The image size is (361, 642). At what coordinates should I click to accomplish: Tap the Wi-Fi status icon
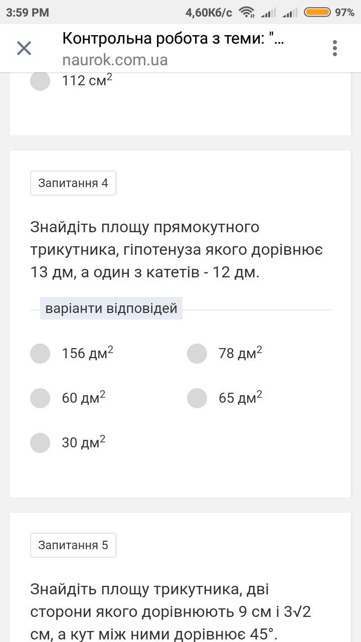[247, 13]
